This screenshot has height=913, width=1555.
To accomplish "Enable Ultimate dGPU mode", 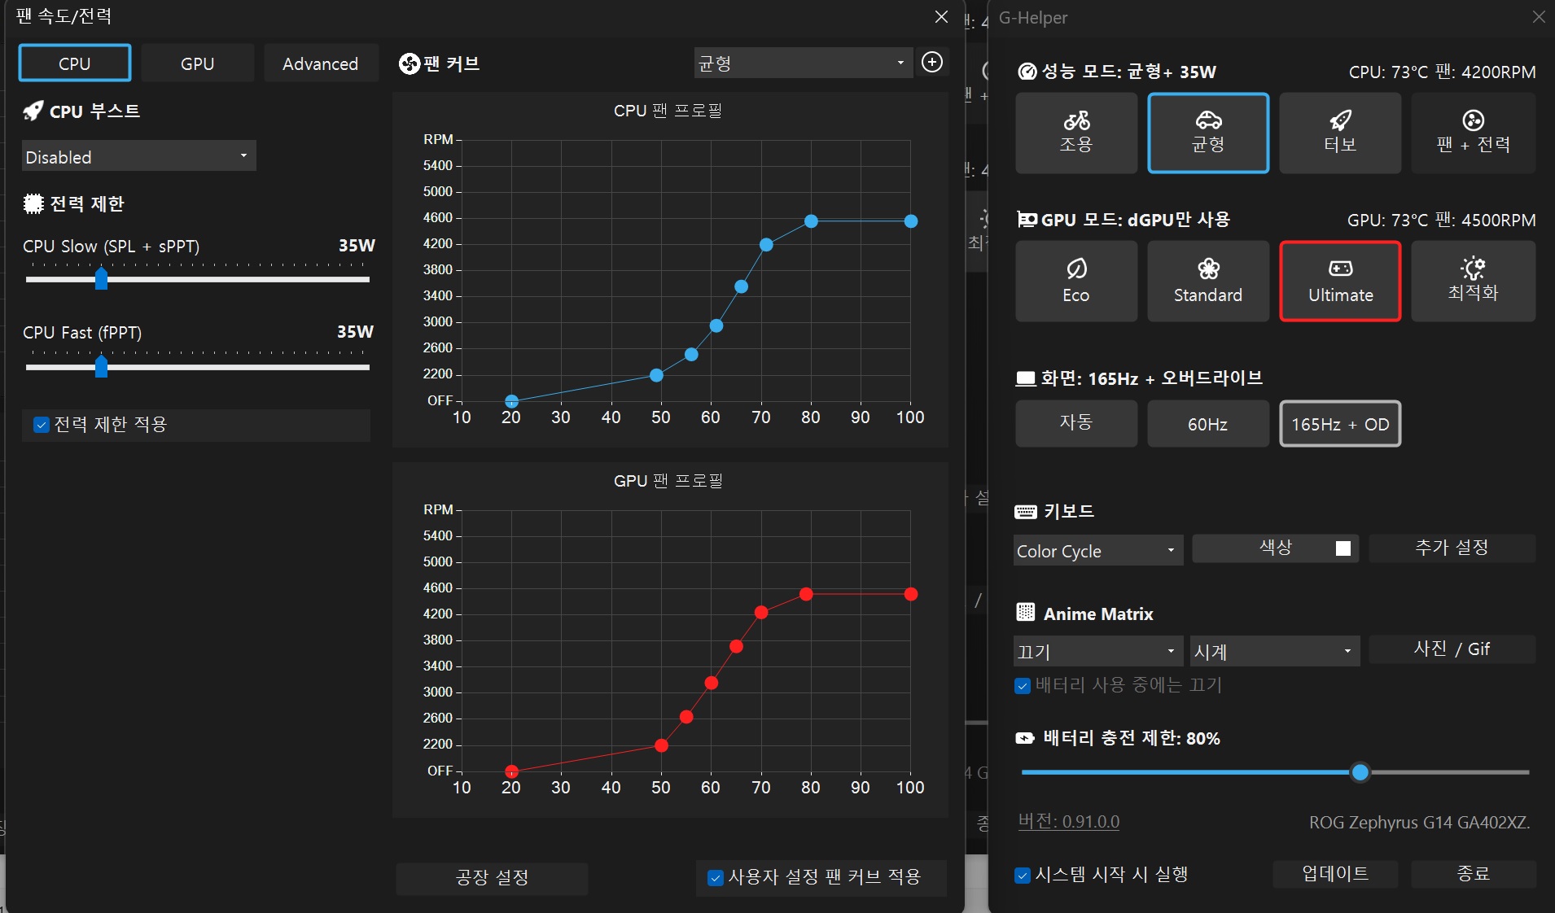I will pyautogui.click(x=1338, y=281).
